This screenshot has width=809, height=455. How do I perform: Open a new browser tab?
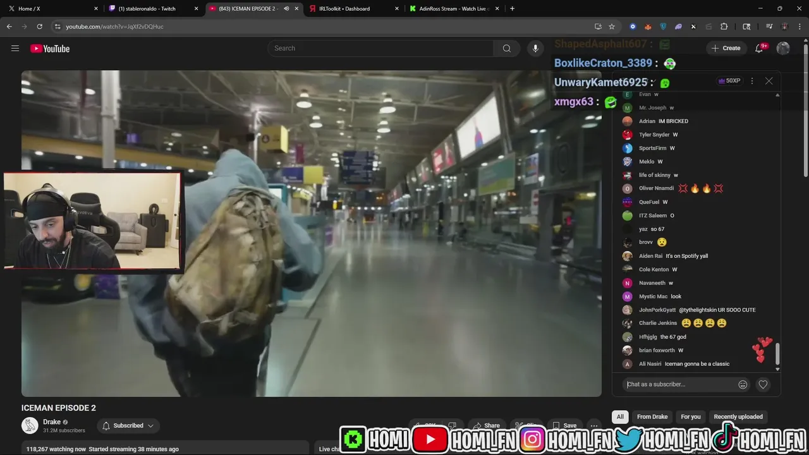click(x=512, y=8)
